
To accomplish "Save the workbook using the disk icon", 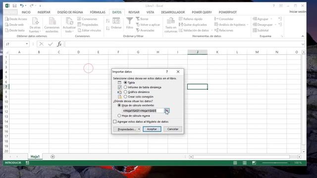I will (x=14, y=5).
